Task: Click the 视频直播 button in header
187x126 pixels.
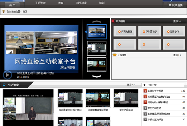Action: pyautogui.click(x=176, y=5)
